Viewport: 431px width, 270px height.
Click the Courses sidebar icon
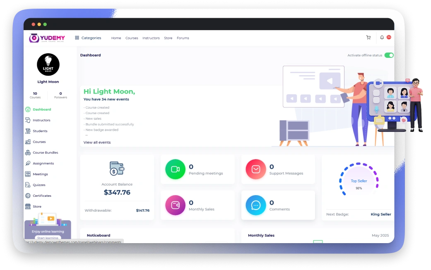tap(28, 142)
